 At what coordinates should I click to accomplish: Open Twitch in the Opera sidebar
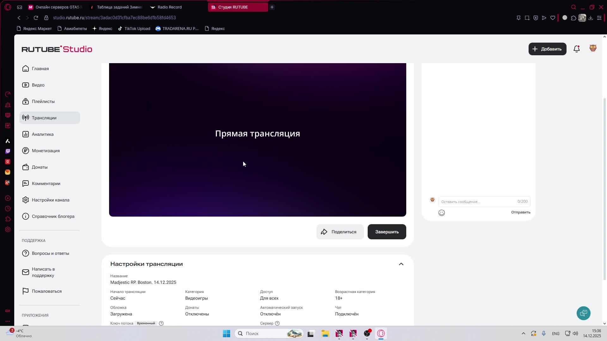(8, 151)
